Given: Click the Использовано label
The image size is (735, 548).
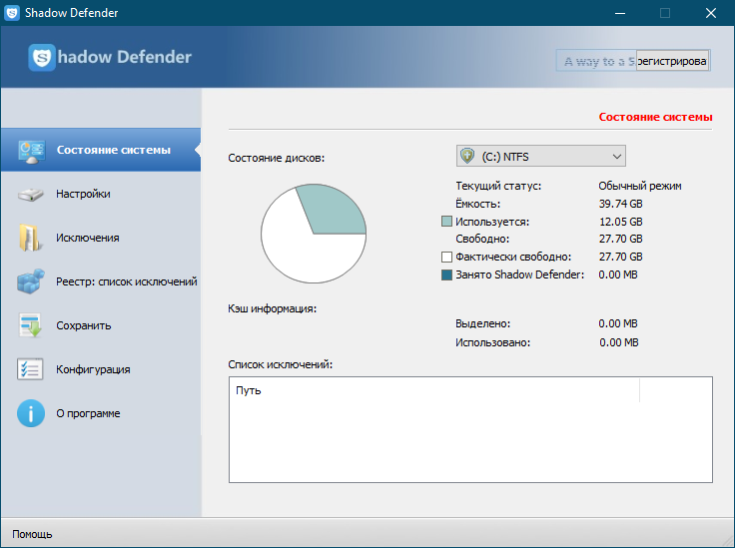Looking at the screenshot, I should [x=492, y=342].
